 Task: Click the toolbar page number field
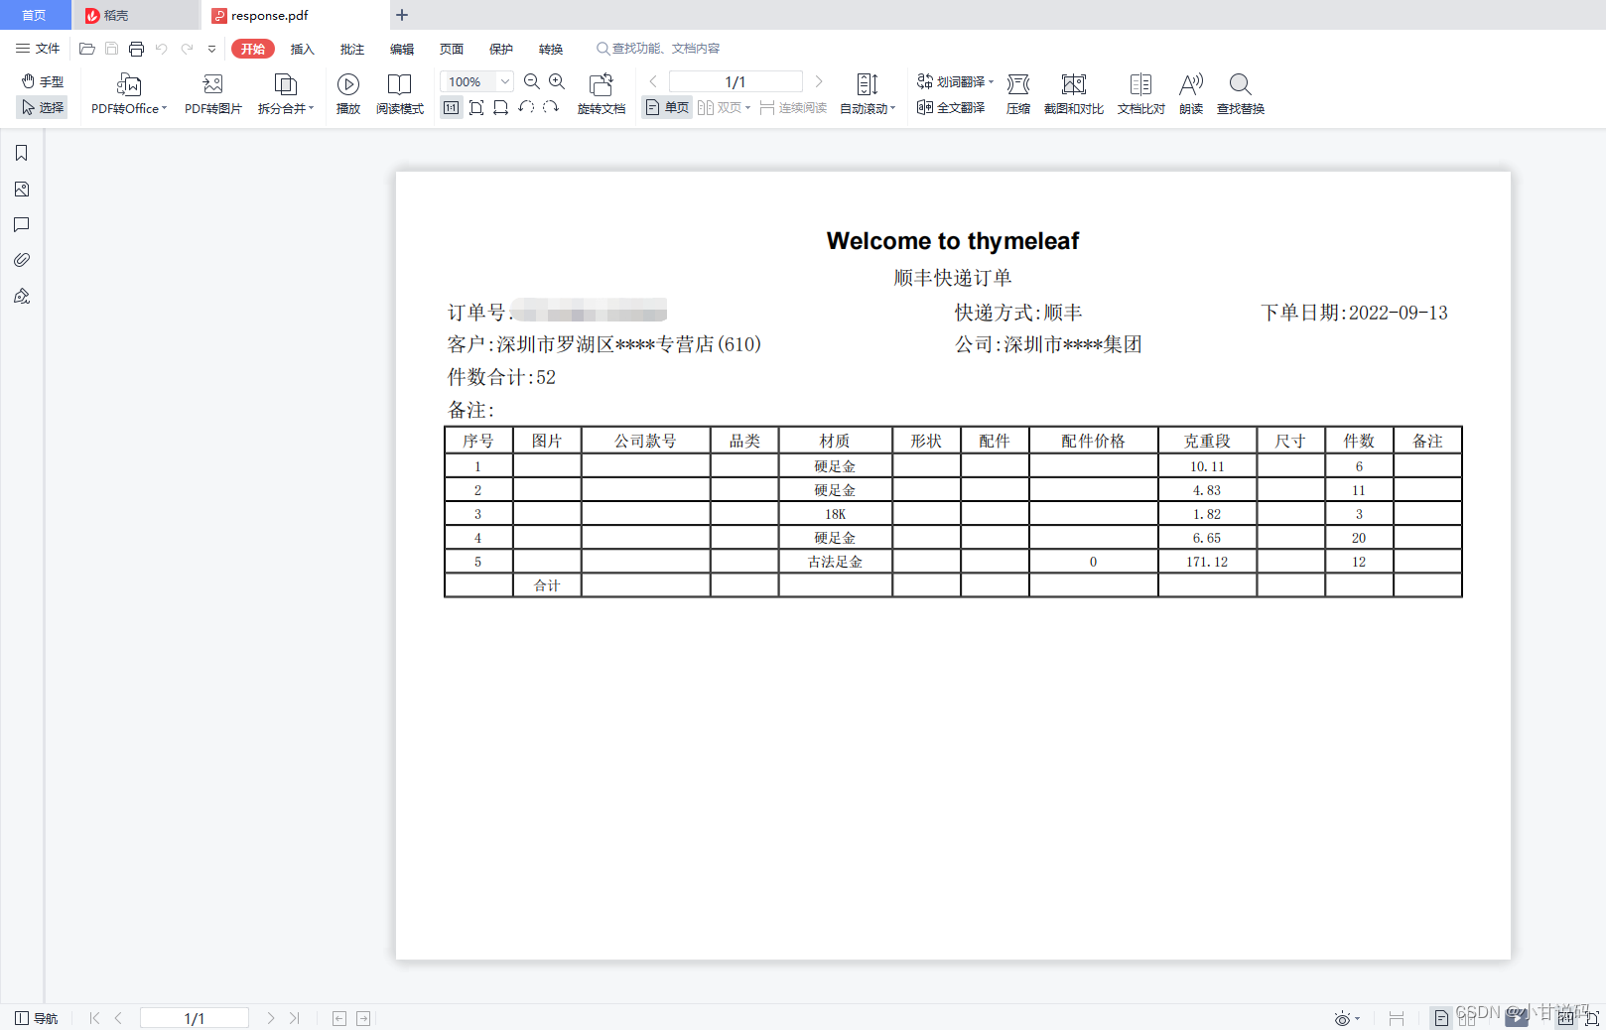pos(735,81)
